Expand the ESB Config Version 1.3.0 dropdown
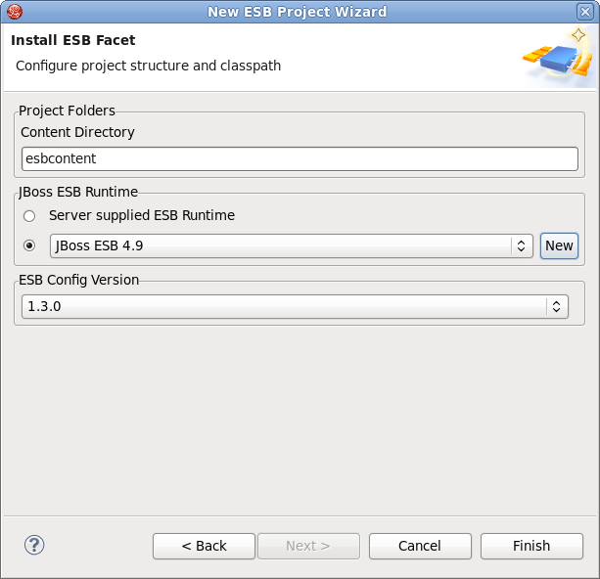Viewport: 600px width, 579px height. click(x=284, y=306)
